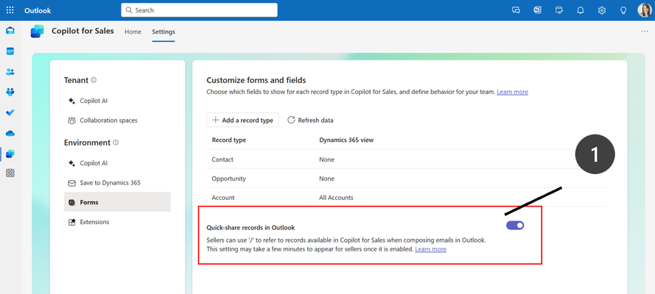The width and height of the screenshot is (655, 294).
Task: Click the Copilot for Sales logo
Action: tap(37, 31)
